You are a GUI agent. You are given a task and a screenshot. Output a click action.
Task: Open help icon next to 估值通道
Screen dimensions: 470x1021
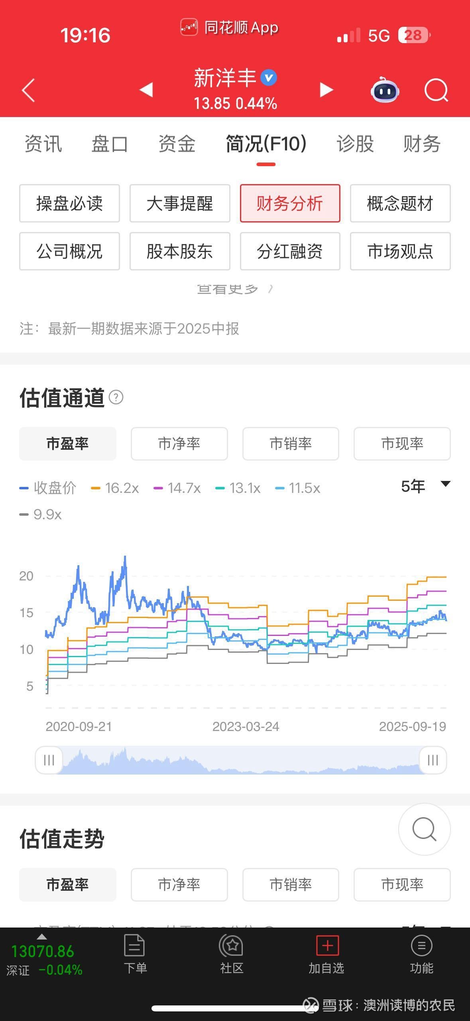tap(116, 397)
